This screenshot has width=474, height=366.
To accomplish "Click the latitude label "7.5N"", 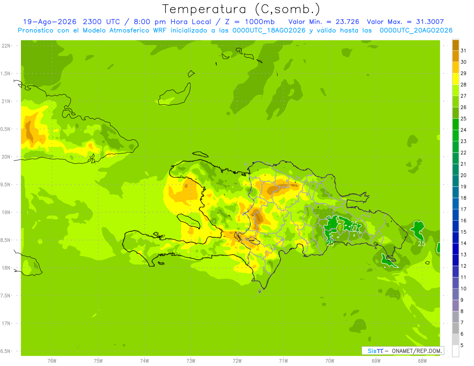I will pos(6,296).
